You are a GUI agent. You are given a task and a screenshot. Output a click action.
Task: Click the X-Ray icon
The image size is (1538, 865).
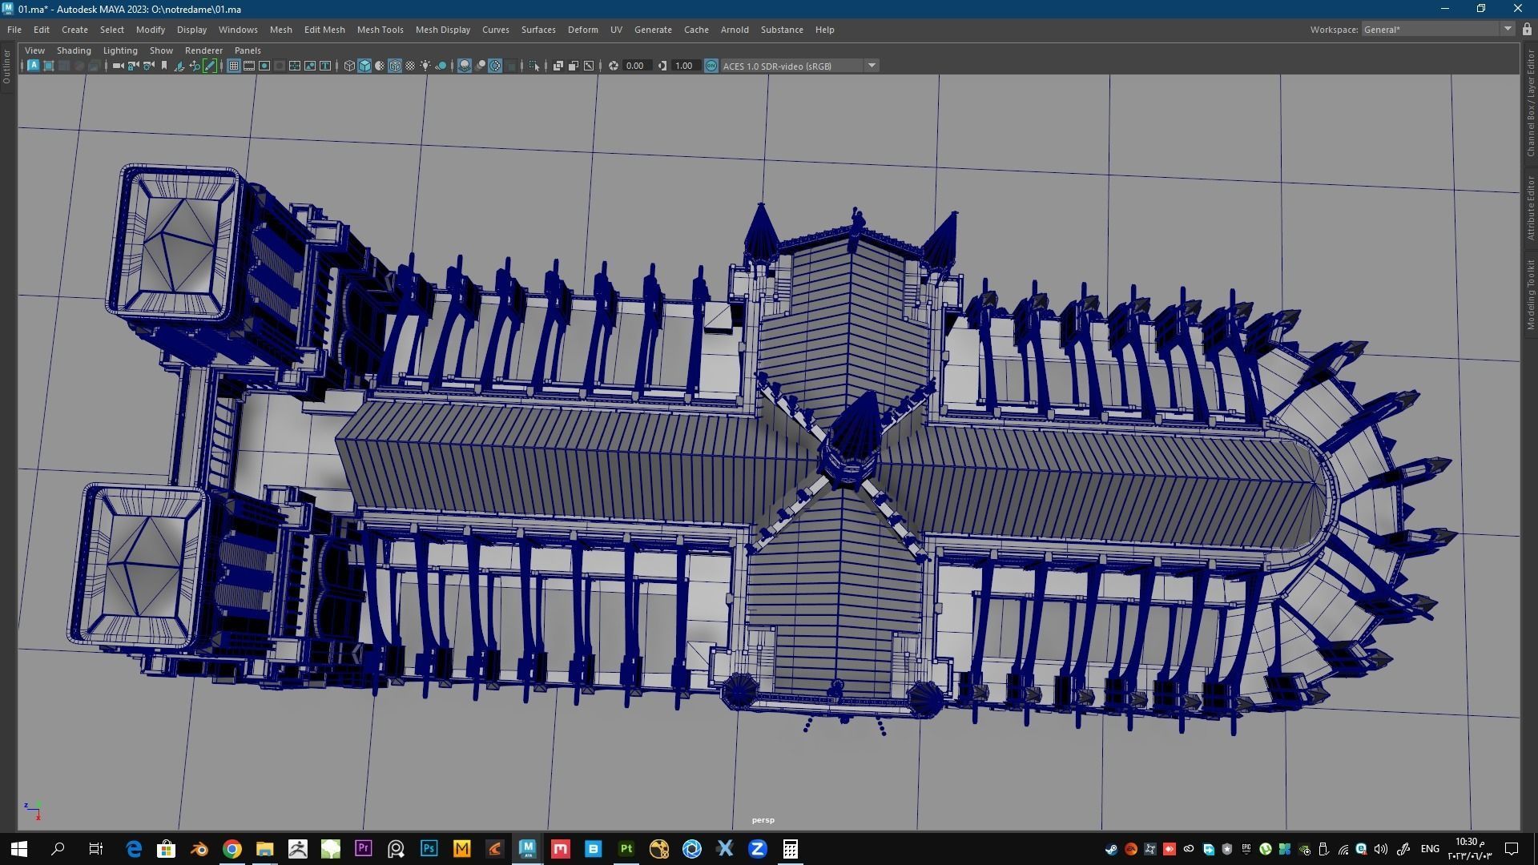coord(558,66)
